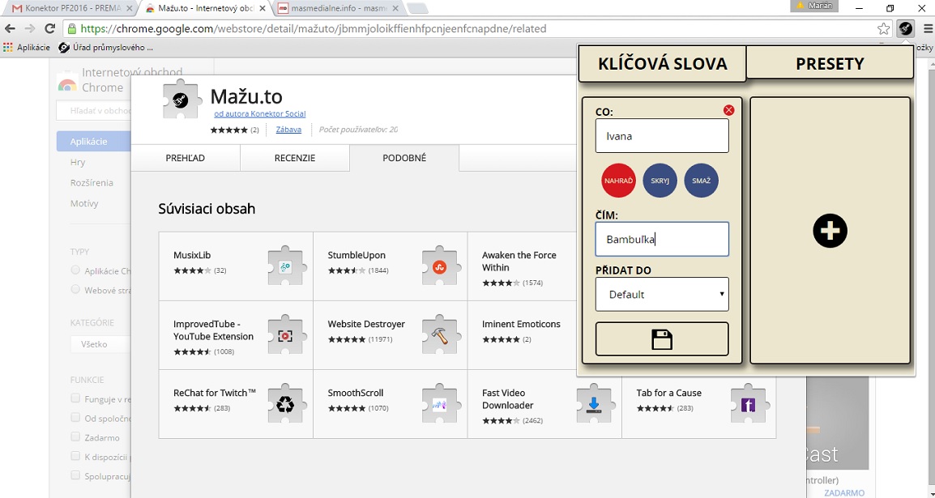935x498 pixels.
Task: Open the StumbleUpon extension icon
Action: point(439,266)
